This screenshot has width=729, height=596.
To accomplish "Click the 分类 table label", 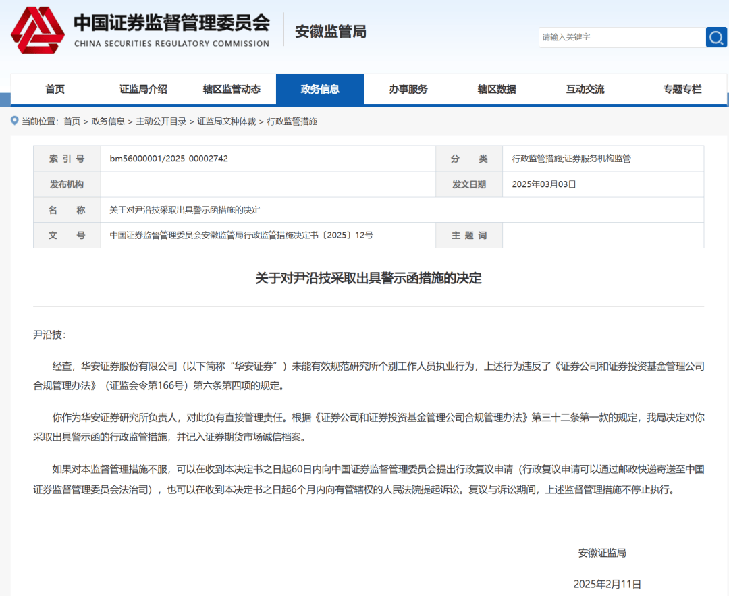I will tap(469, 159).
